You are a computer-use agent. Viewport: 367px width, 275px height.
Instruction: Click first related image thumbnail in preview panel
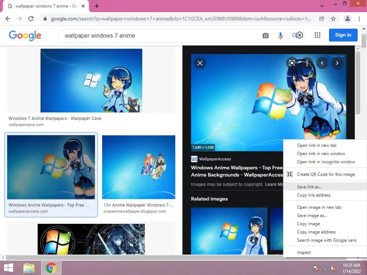(x=229, y=231)
